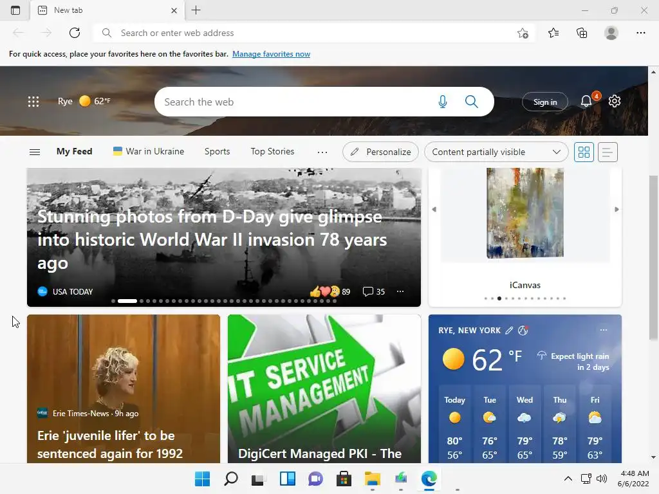Open the D-Day photos headline story
The image size is (659, 494).
(212, 240)
